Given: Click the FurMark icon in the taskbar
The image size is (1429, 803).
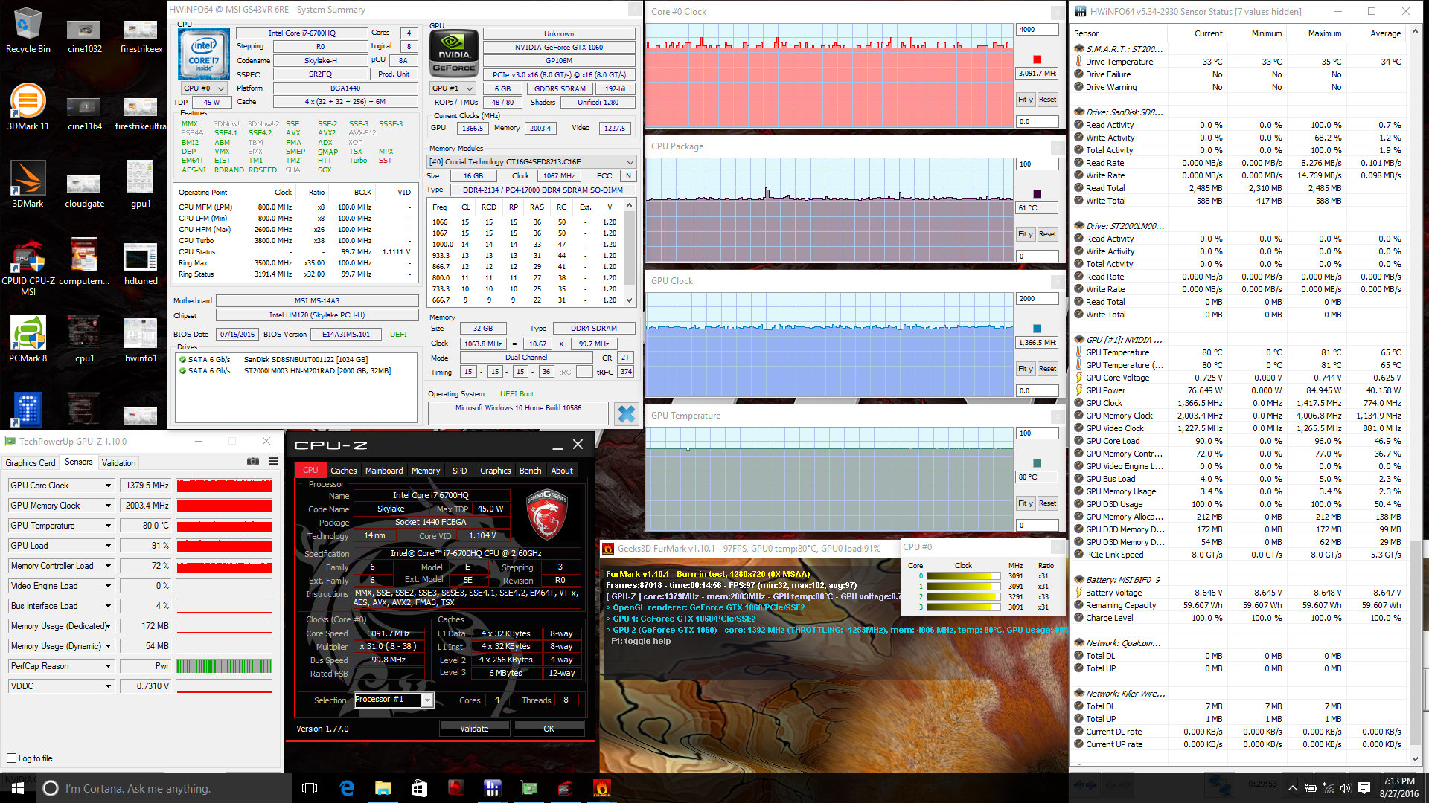Looking at the screenshot, I should (x=601, y=788).
